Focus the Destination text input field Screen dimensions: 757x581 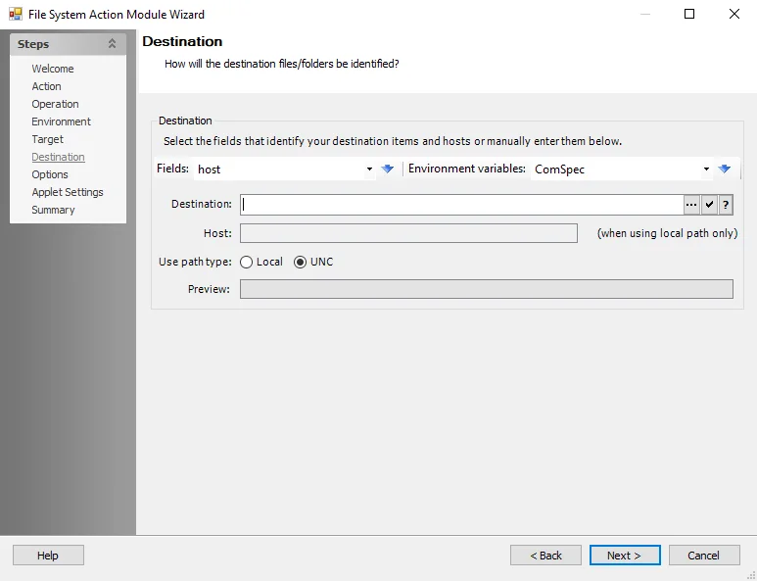461,205
